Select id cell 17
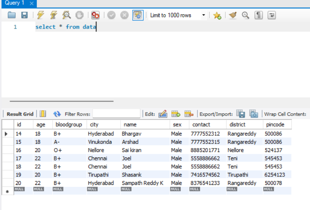The height and width of the screenshot is (210, 310). point(24,159)
